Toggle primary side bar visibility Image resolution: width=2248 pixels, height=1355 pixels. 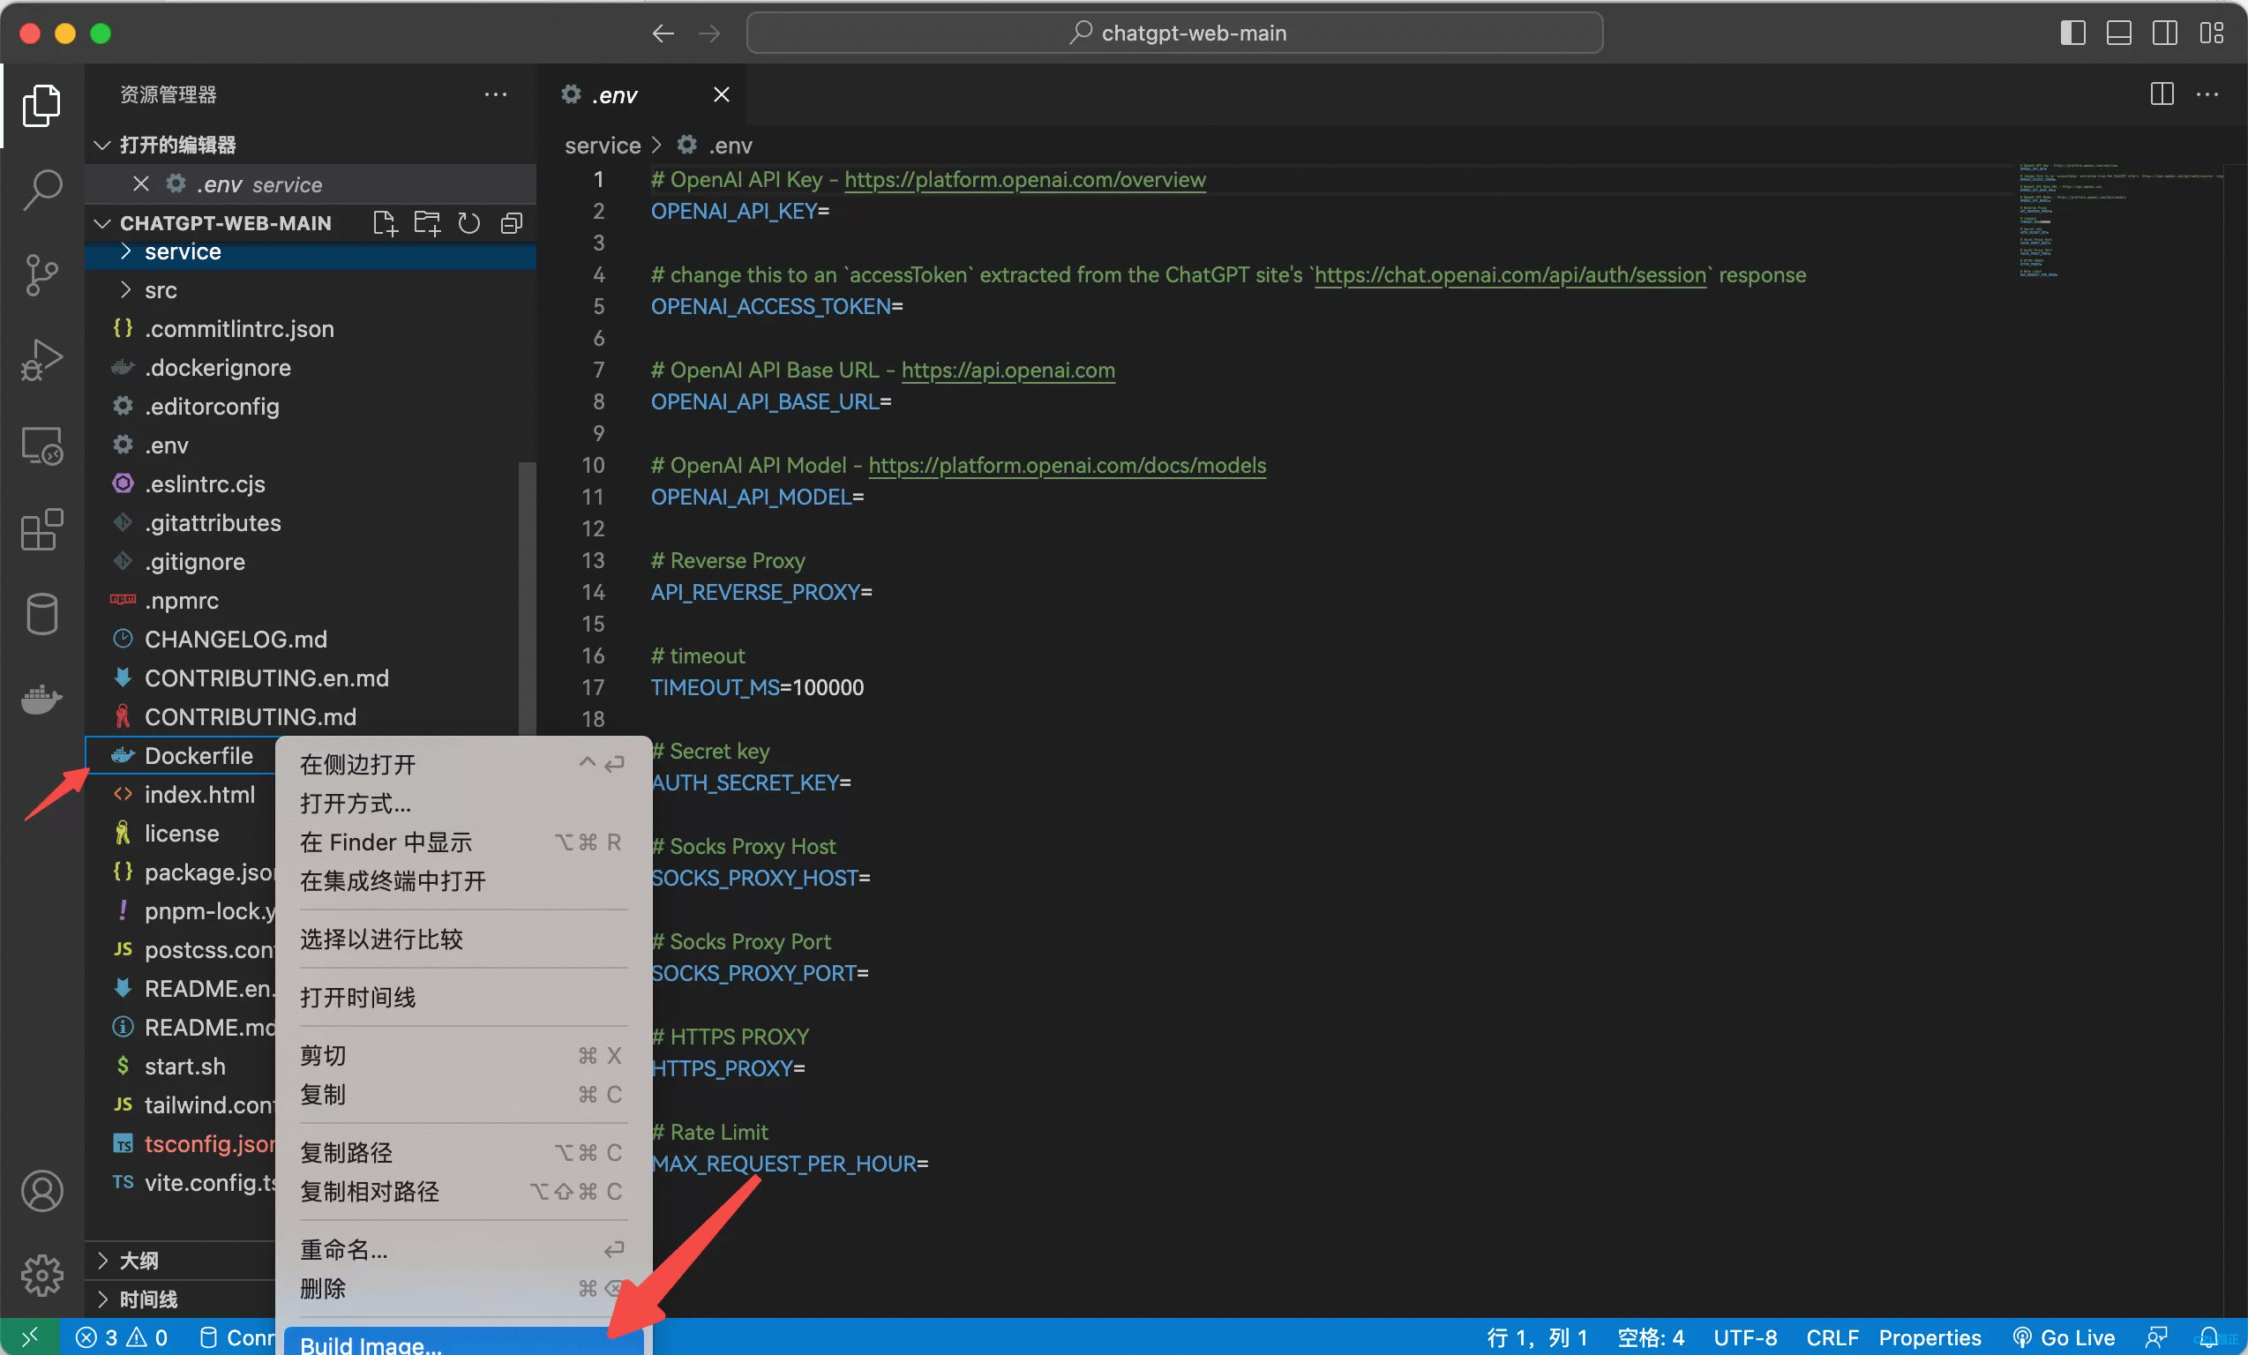2072,33
